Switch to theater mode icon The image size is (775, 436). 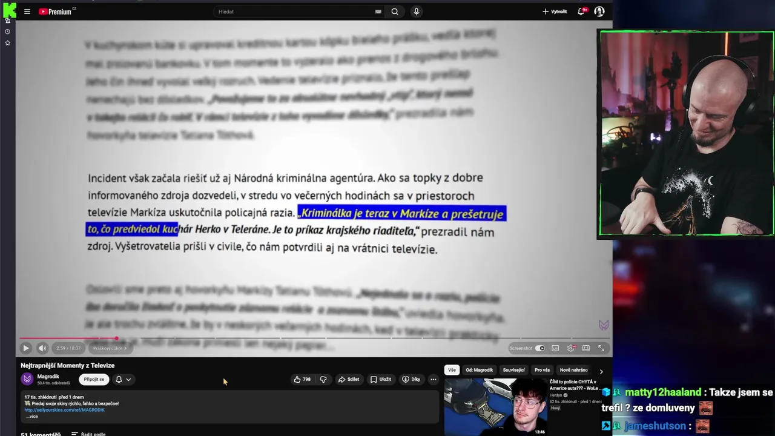[x=586, y=348]
